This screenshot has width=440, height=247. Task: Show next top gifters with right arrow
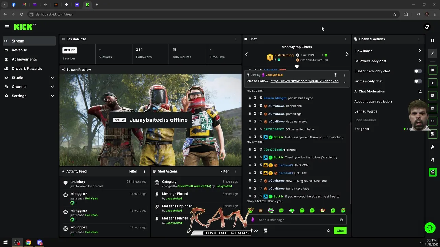(x=347, y=54)
